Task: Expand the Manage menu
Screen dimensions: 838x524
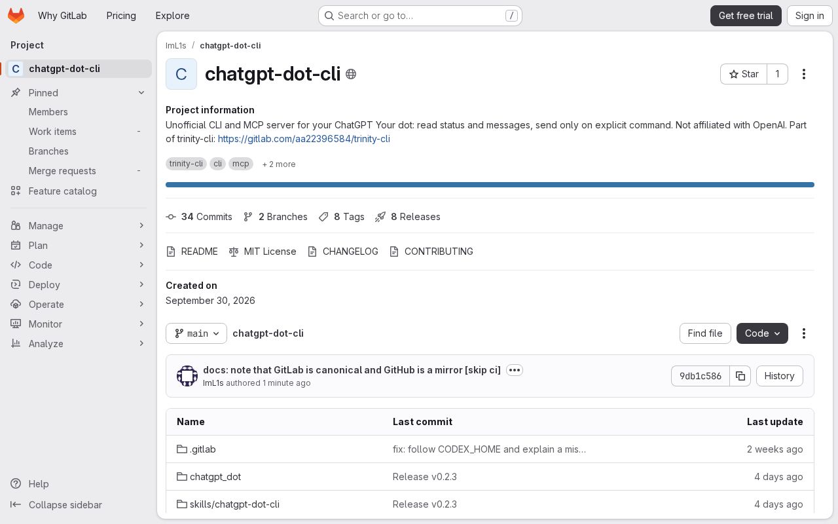Action: click(79, 226)
